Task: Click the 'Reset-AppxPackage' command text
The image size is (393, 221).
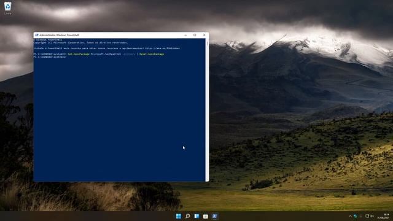Action: coord(152,54)
